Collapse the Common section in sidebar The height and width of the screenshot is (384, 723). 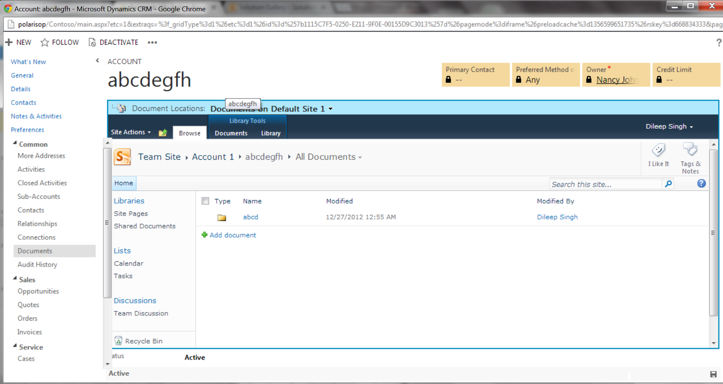[15, 143]
